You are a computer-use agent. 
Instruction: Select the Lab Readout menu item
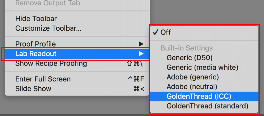[x=36, y=54]
